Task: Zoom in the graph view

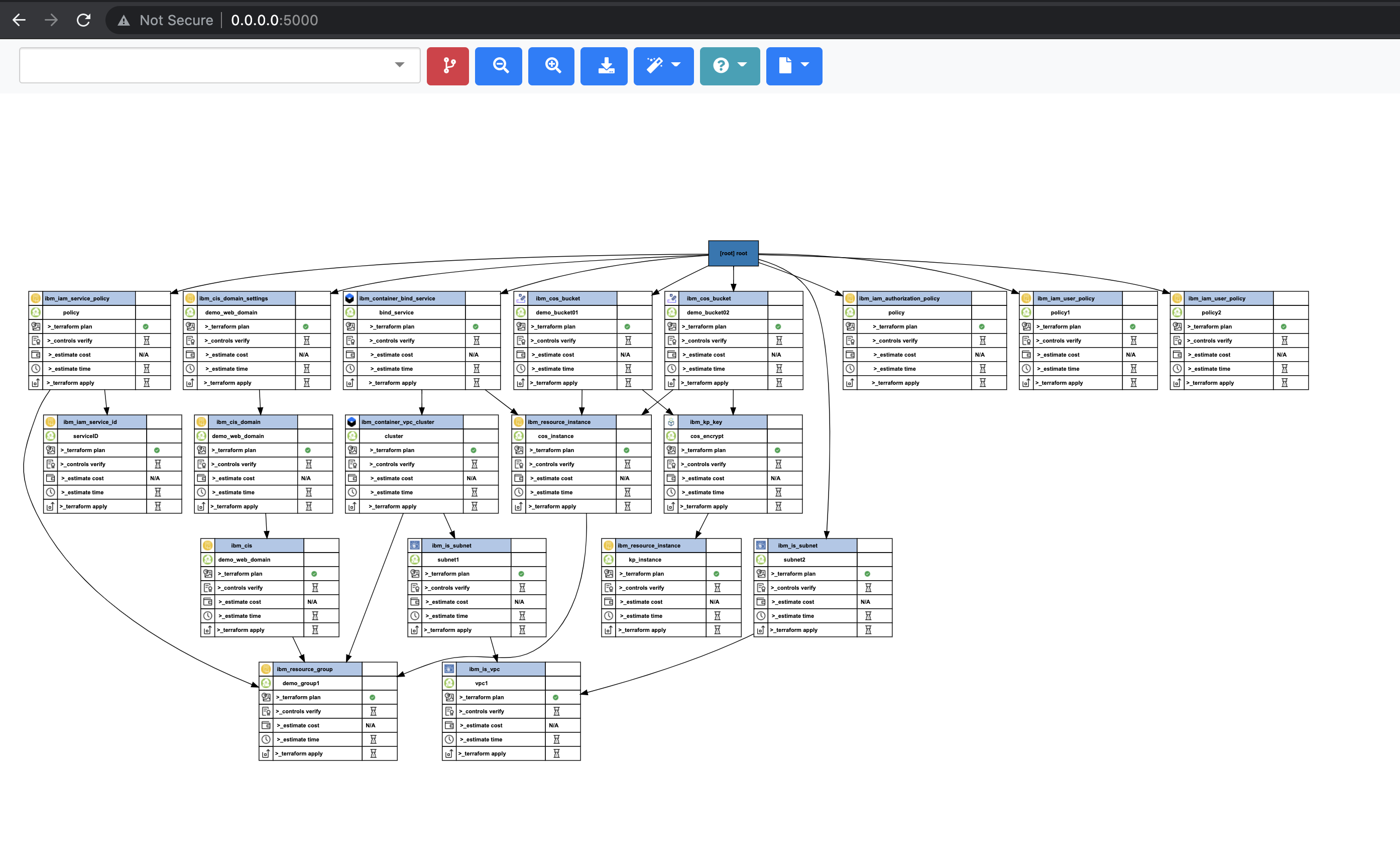Action: tap(551, 66)
